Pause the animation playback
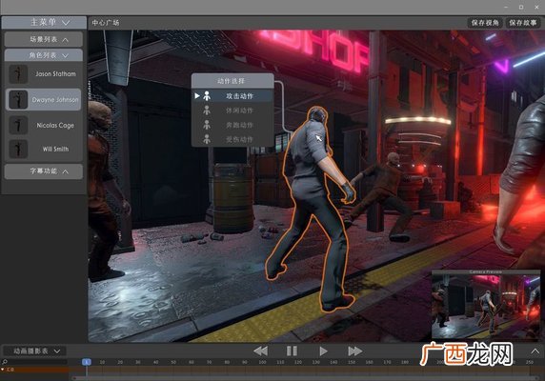The height and width of the screenshot is (381, 545). coord(292,351)
